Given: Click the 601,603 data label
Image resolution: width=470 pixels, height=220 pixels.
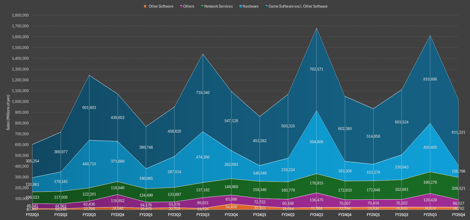Looking at the screenshot, I should pyautogui.click(x=89, y=108).
